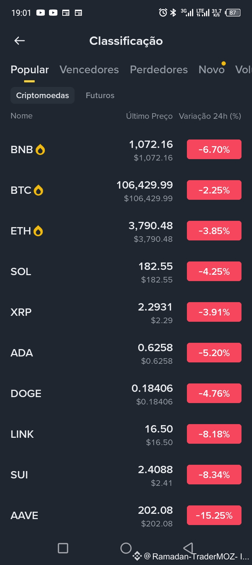
Task: Select the Criptomoedas filter
Action: (x=42, y=95)
